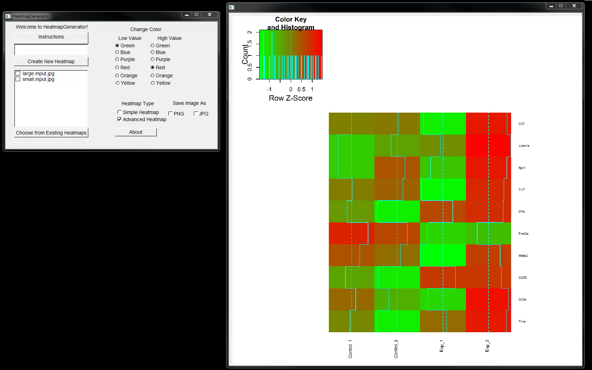Click the heatmap name input field
Image resolution: width=592 pixels, height=370 pixels.
pyautogui.click(x=51, y=50)
